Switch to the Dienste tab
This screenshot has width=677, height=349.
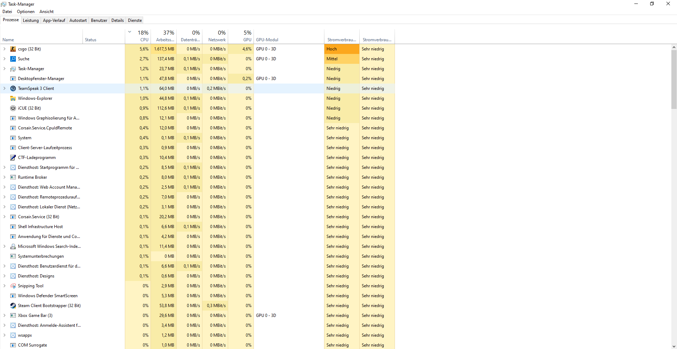click(135, 20)
